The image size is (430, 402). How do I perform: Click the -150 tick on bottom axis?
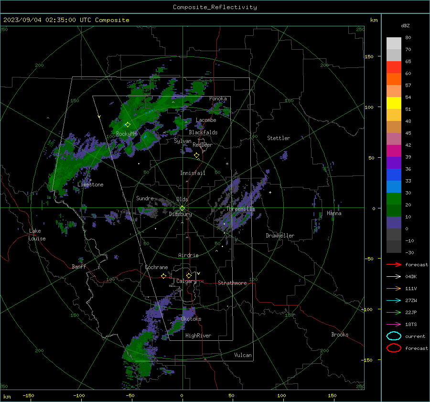click(x=28, y=395)
